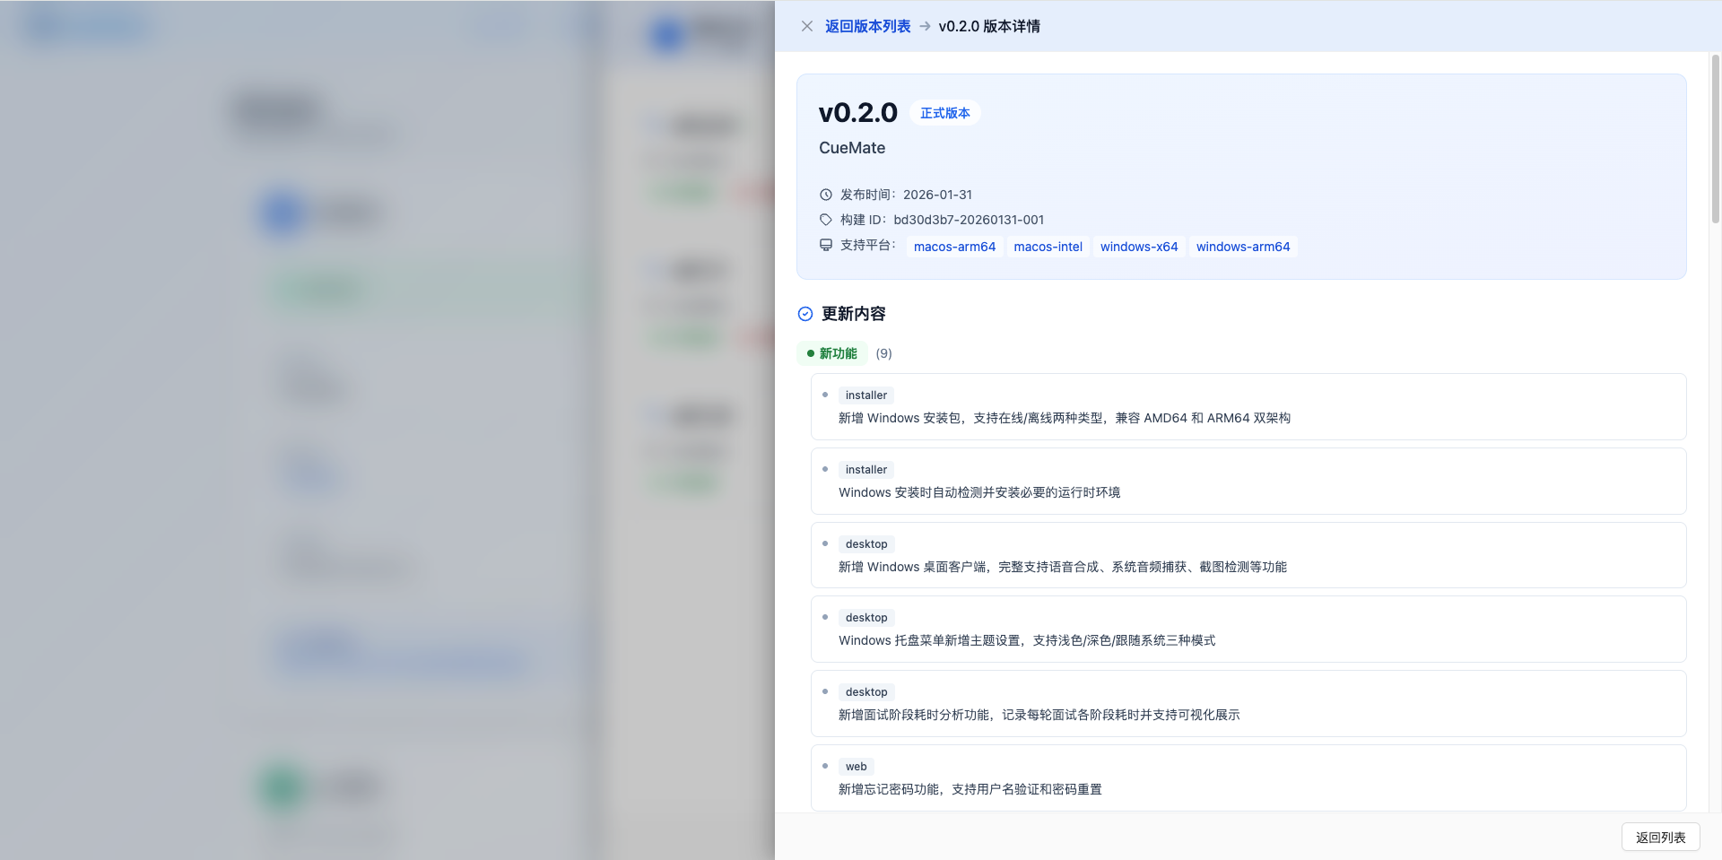This screenshot has width=1722, height=860.
Task: Select the windows-arm64 platform tag
Action: pyautogui.click(x=1242, y=247)
